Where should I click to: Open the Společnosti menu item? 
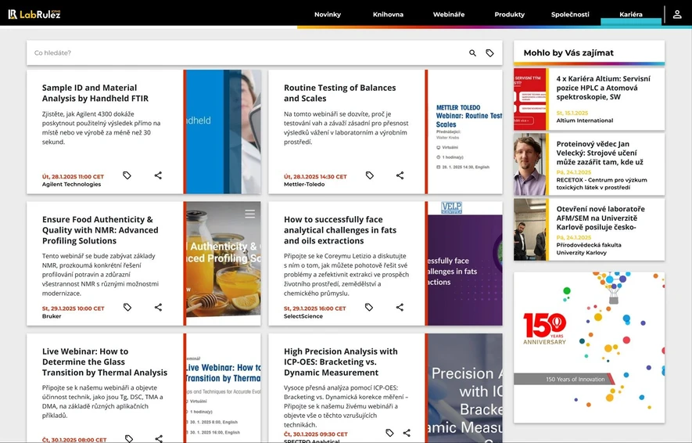570,15
